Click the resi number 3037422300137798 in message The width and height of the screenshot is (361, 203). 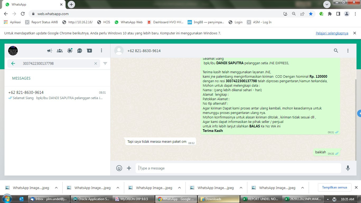[241, 81]
